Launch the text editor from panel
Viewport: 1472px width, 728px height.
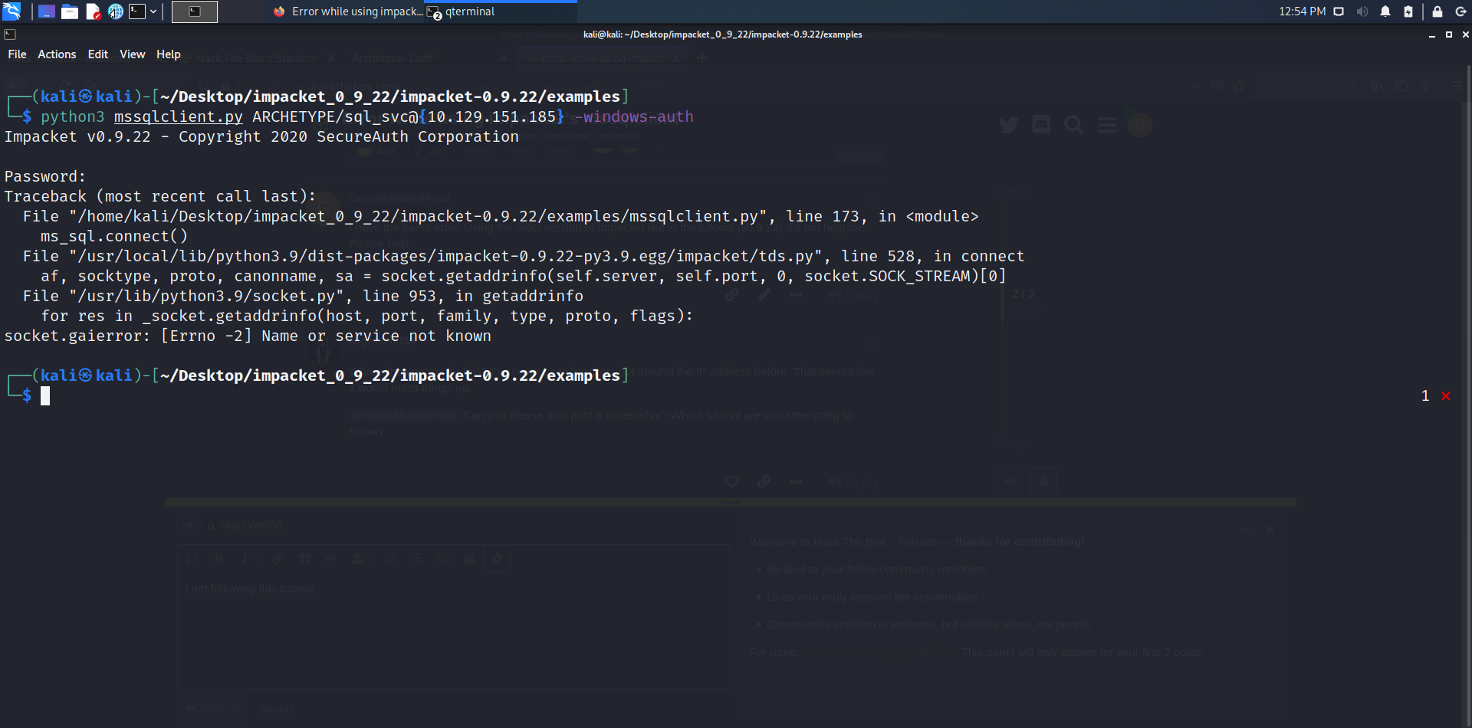93,11
